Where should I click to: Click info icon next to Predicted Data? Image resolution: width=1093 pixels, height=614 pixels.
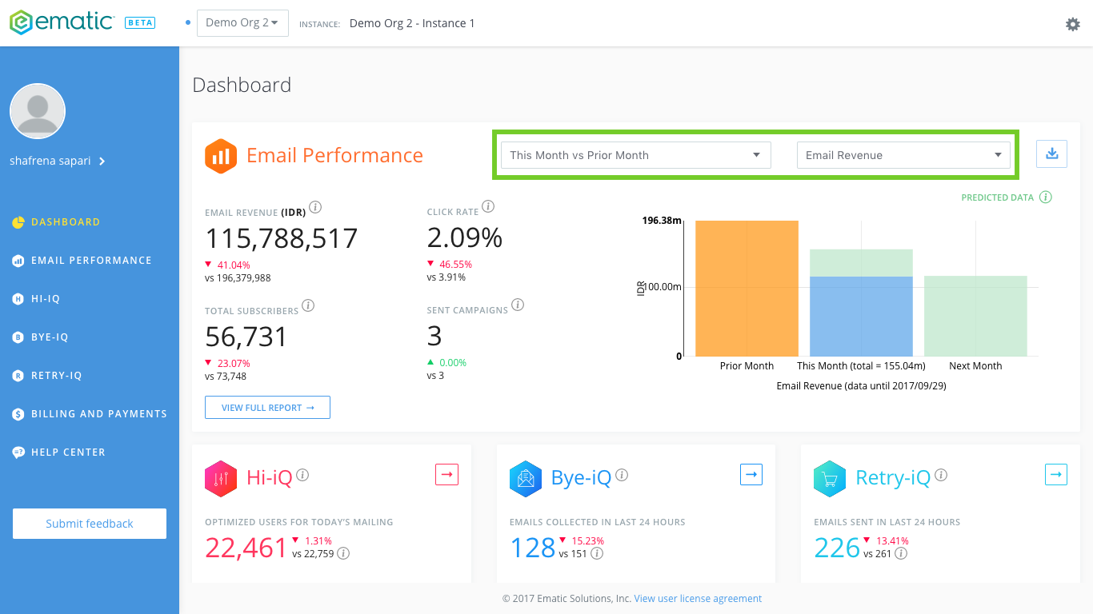pyautogui.click(x=1046, y=197)
